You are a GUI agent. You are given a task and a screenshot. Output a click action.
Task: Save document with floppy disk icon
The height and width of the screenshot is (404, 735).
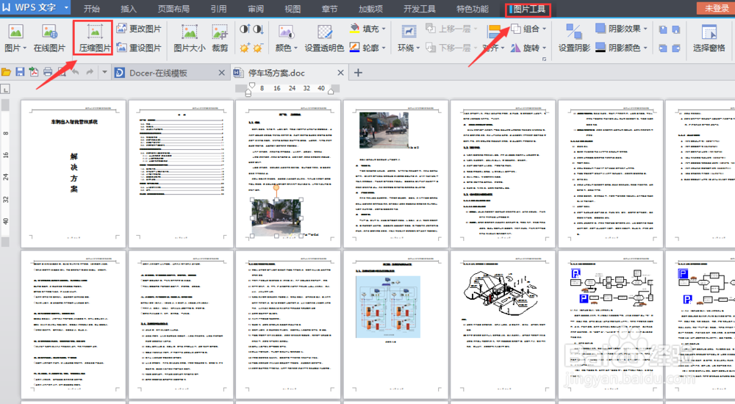click(x=20, y=72)
